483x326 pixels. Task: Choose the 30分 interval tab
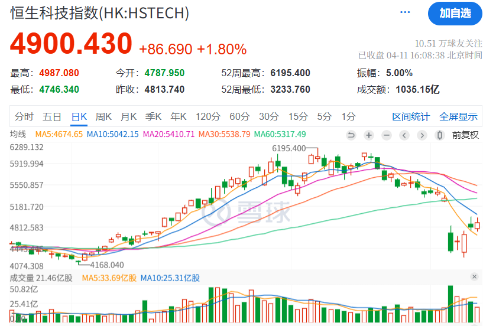(x=268, y=117)
